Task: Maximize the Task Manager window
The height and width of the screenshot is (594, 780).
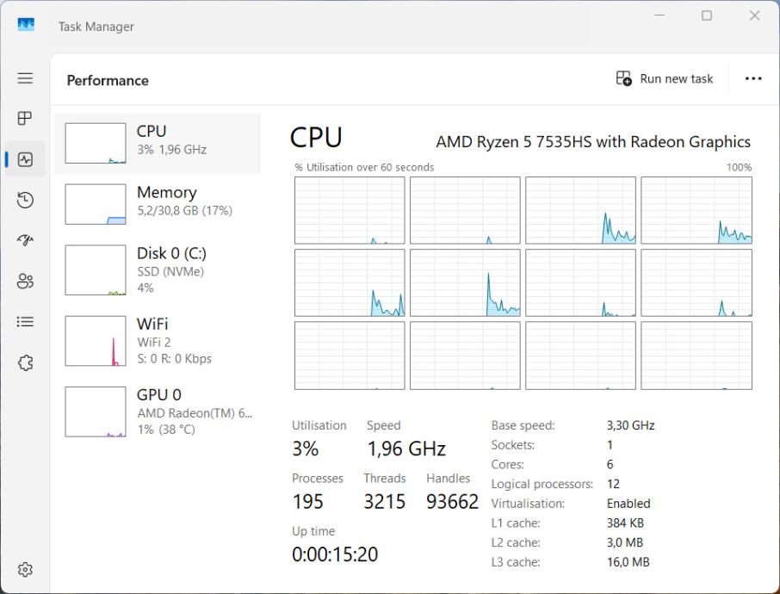Action: (x=707, y=16)
